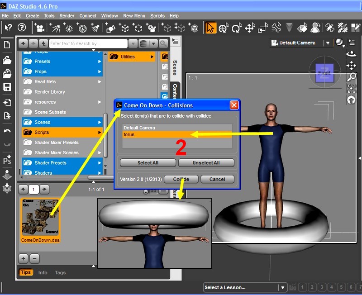Add a new distant light
The height and width of the screenshot is (295, 362).
pyautogui.click(x=55, y=28)
